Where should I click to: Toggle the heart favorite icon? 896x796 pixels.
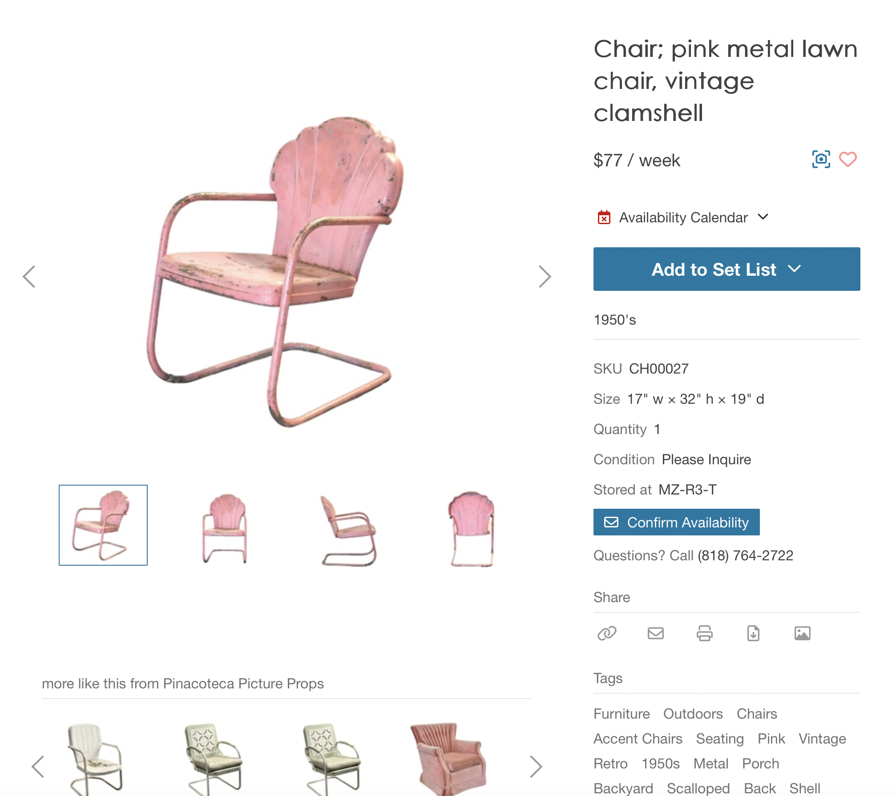[848, 159]
